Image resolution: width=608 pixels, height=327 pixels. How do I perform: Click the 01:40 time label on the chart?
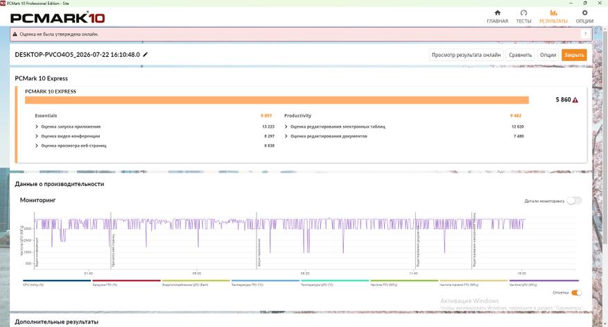89,274
